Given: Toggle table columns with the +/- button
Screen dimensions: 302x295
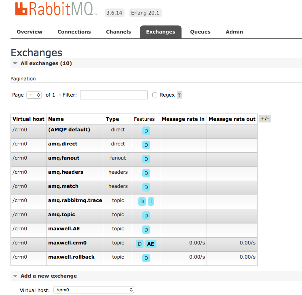Looking at the screenshot, I should (265, 119).
